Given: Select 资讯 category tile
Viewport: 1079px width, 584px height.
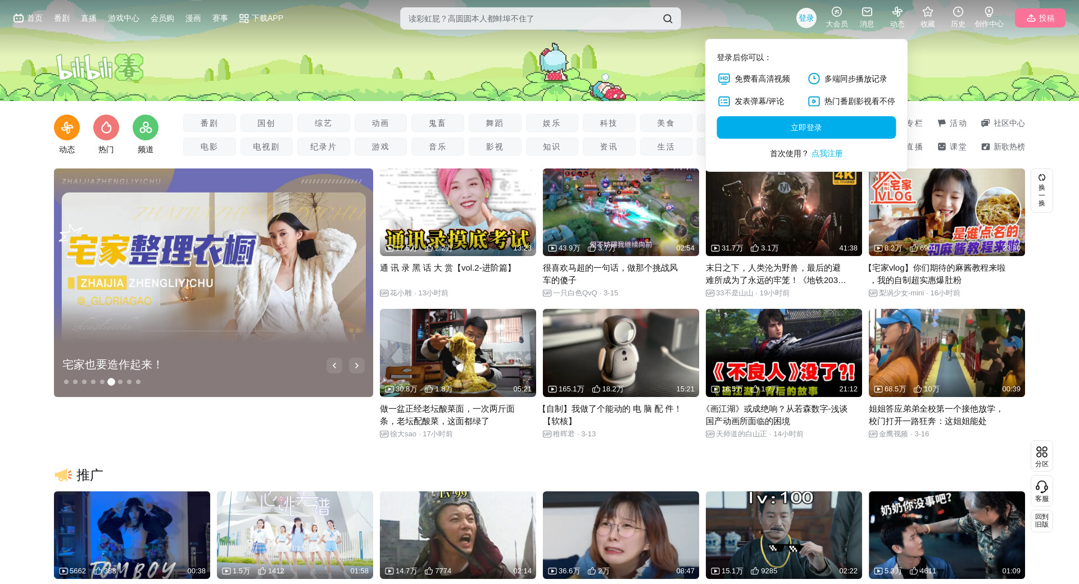Looking at the screenshot, I should (x=609, y=147).
